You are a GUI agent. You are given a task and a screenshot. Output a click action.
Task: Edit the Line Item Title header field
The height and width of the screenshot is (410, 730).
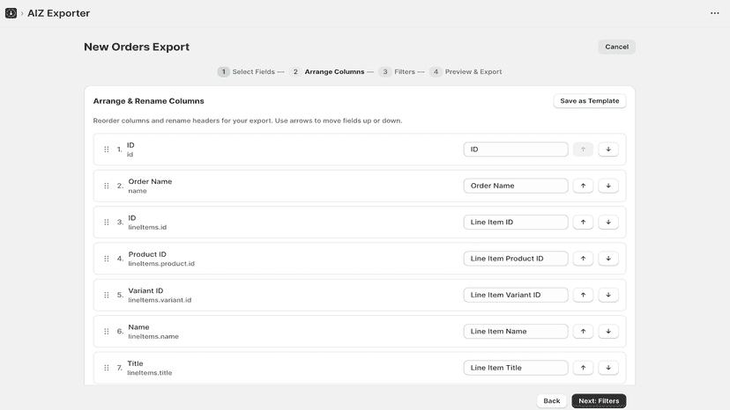(x=516, y=368)
